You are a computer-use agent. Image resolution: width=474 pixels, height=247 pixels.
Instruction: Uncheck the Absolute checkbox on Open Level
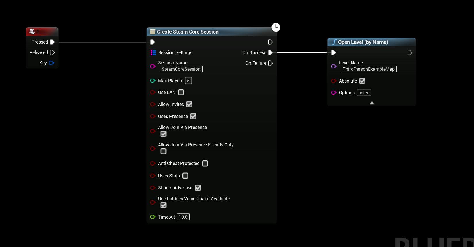362,81
